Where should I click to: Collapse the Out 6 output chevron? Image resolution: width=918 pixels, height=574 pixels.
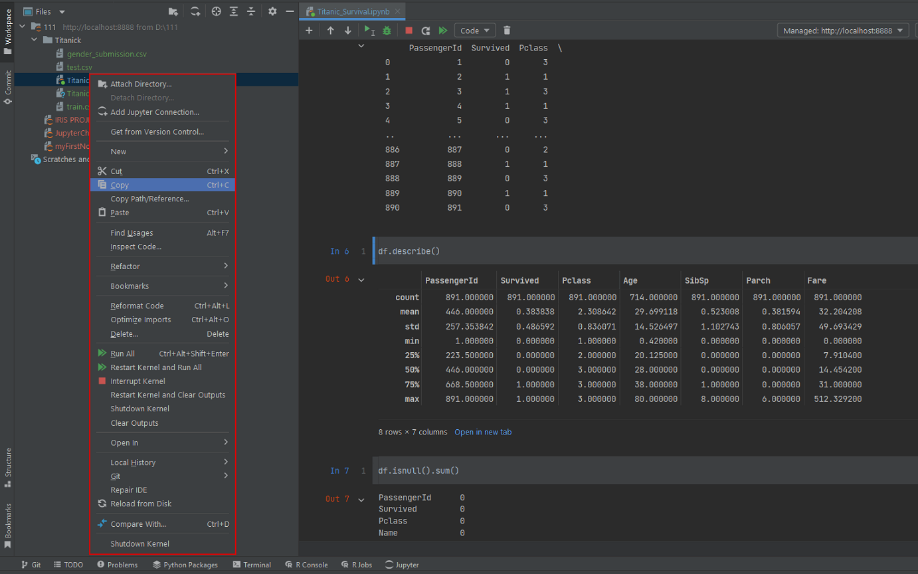pos(361,280)
